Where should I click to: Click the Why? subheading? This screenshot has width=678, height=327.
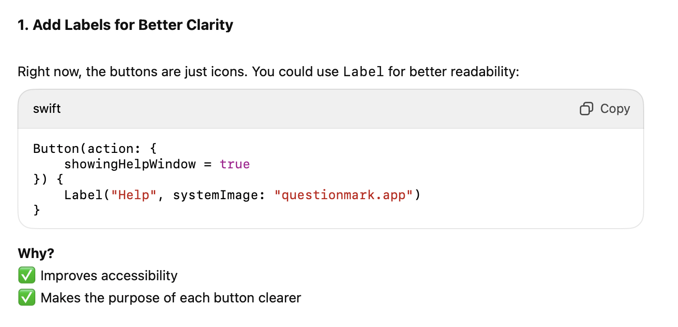(35, 253)
